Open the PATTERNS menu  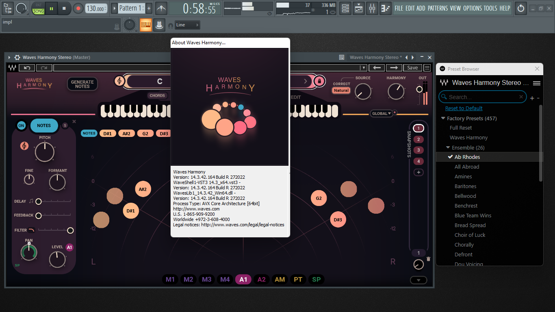pos(438,8)
